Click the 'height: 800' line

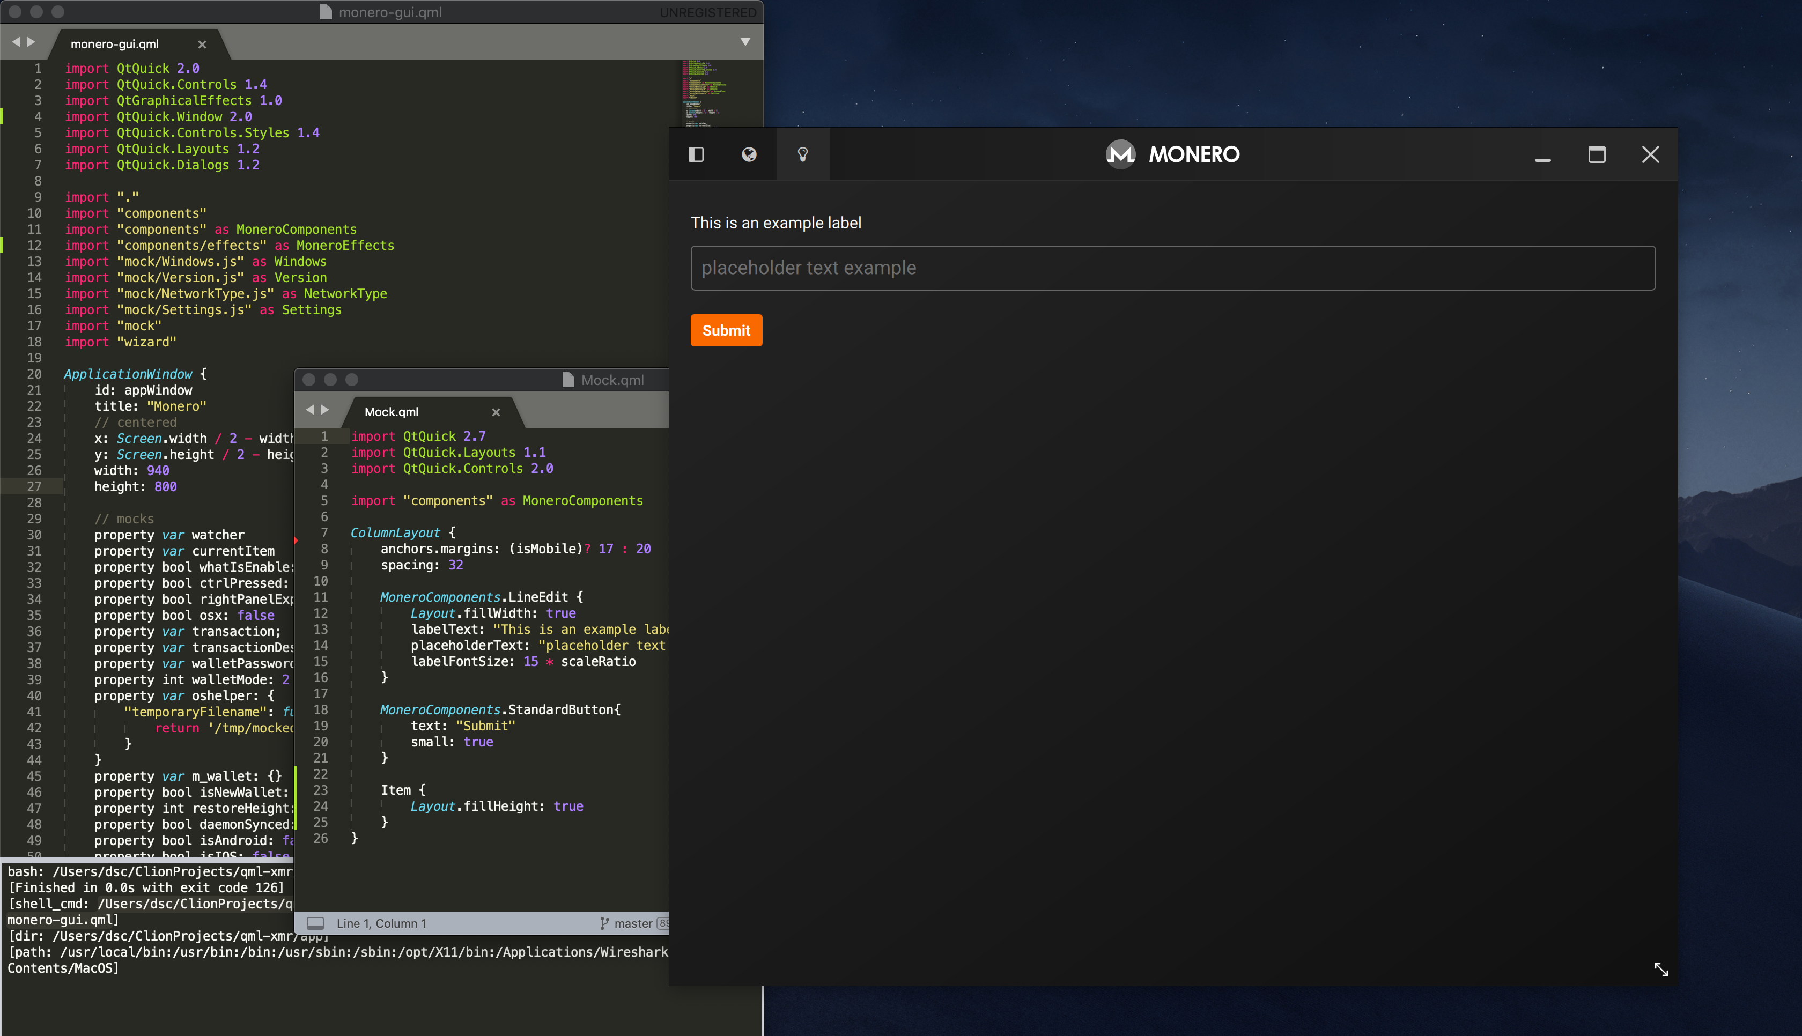coord(135,487)
